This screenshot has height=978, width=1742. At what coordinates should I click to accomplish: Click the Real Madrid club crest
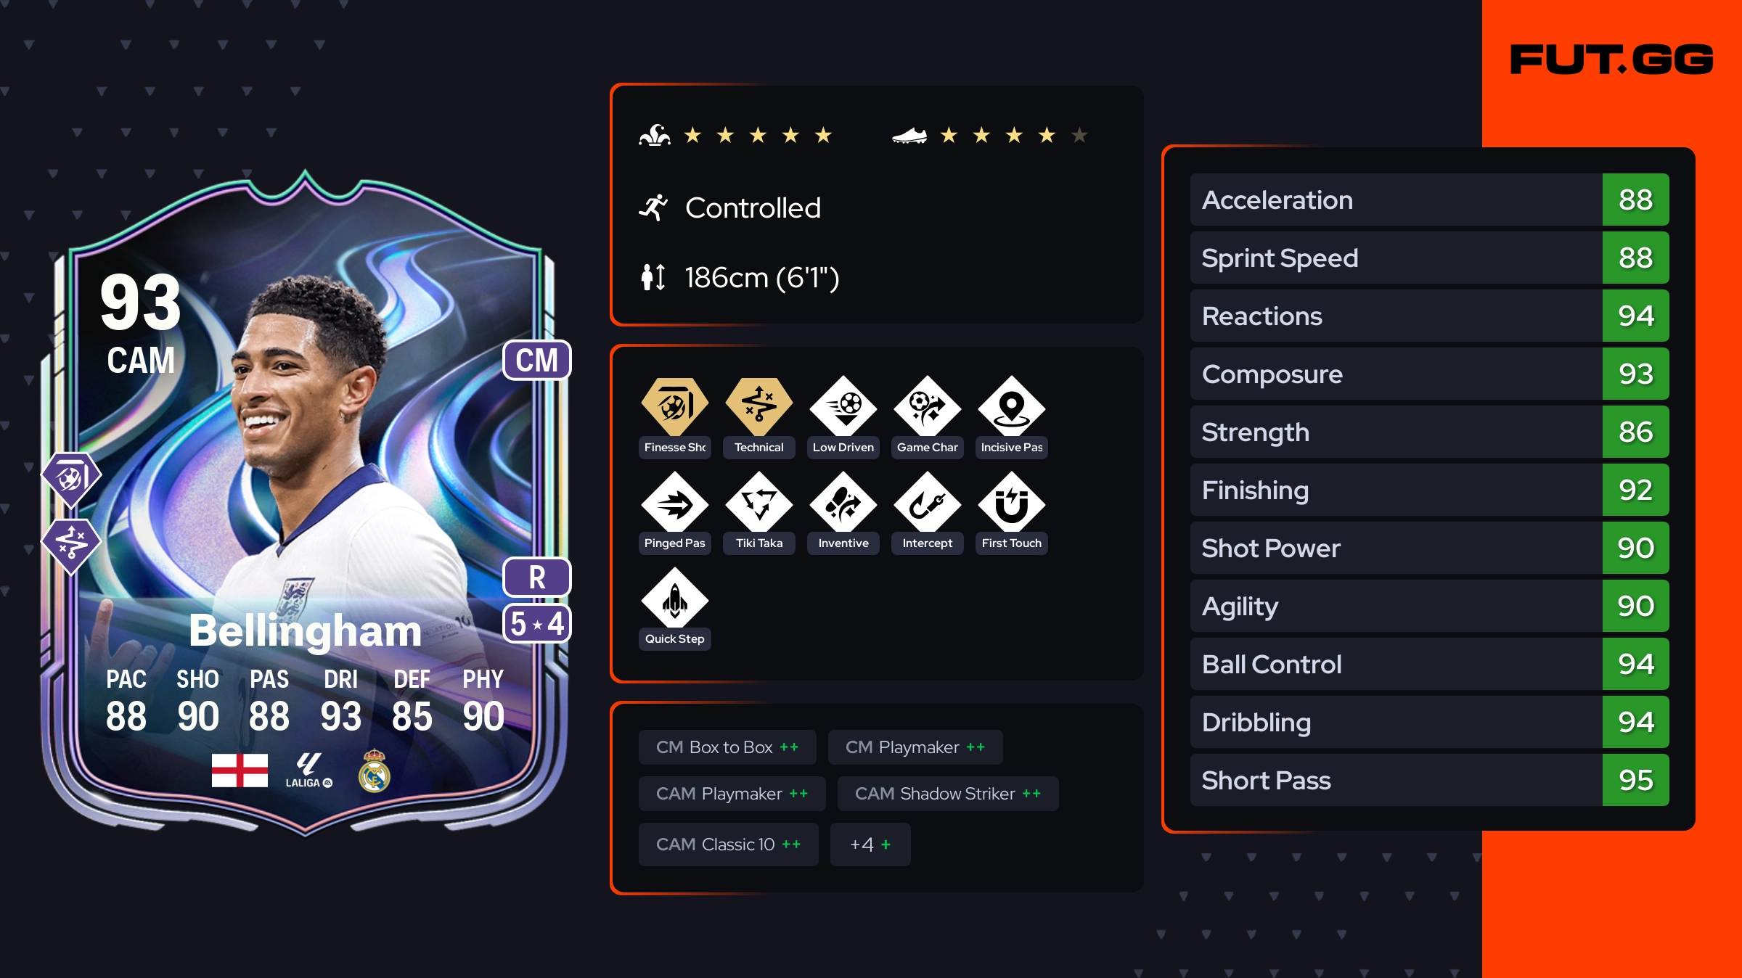click(x=375, y=771)
